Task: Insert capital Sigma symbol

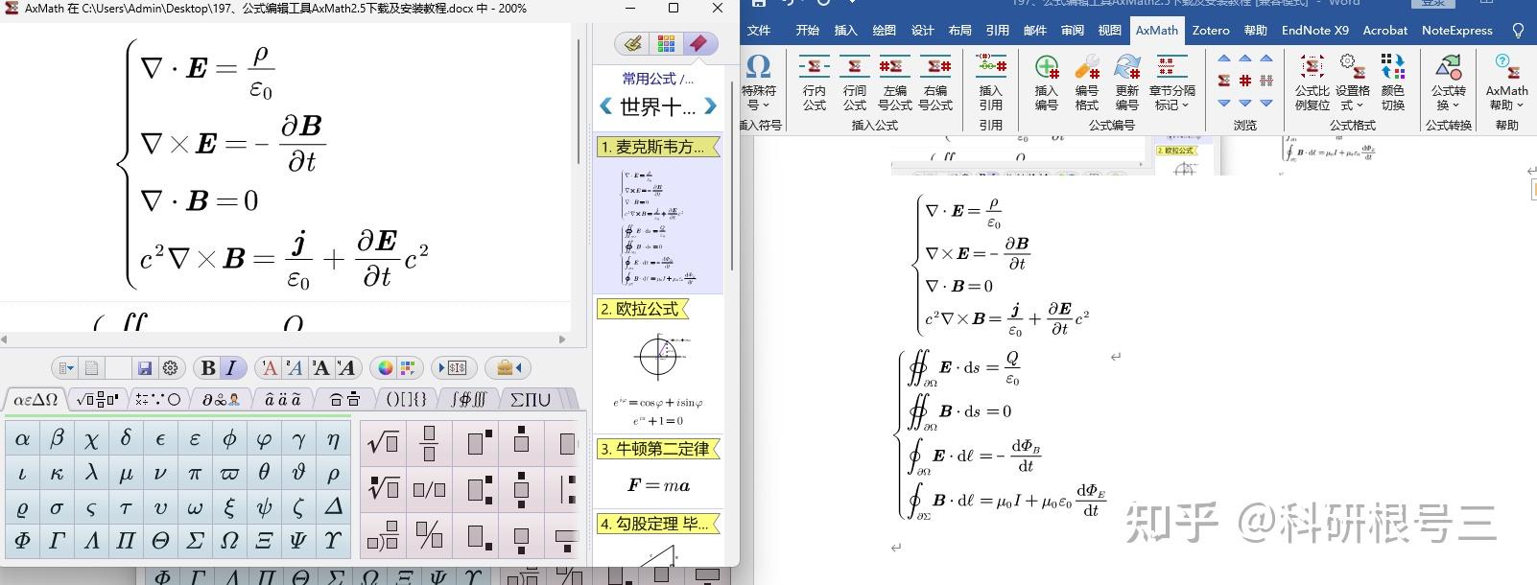Action: click(195, 540)
